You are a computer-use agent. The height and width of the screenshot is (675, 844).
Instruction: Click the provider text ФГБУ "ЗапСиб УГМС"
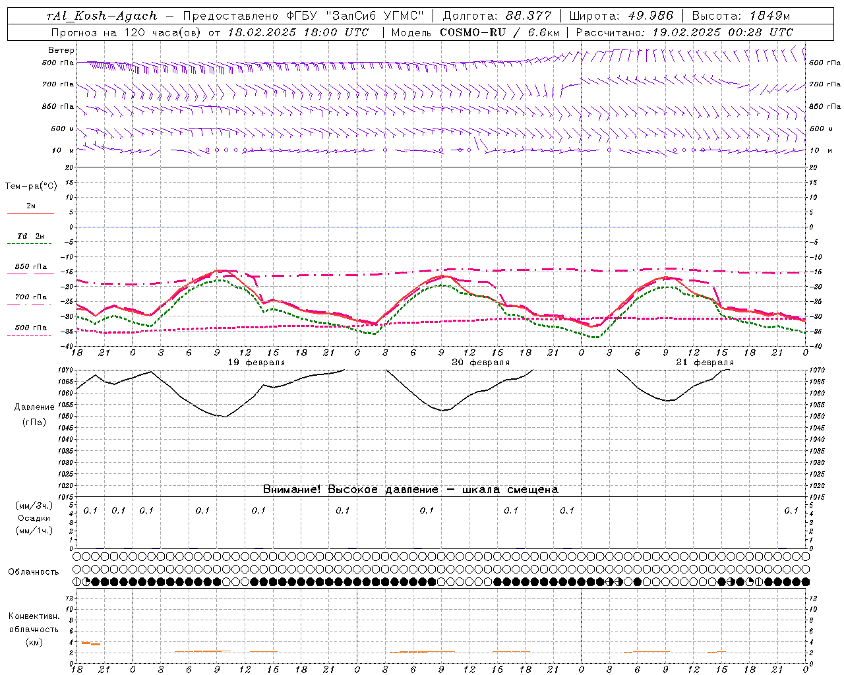pos(355,16)
